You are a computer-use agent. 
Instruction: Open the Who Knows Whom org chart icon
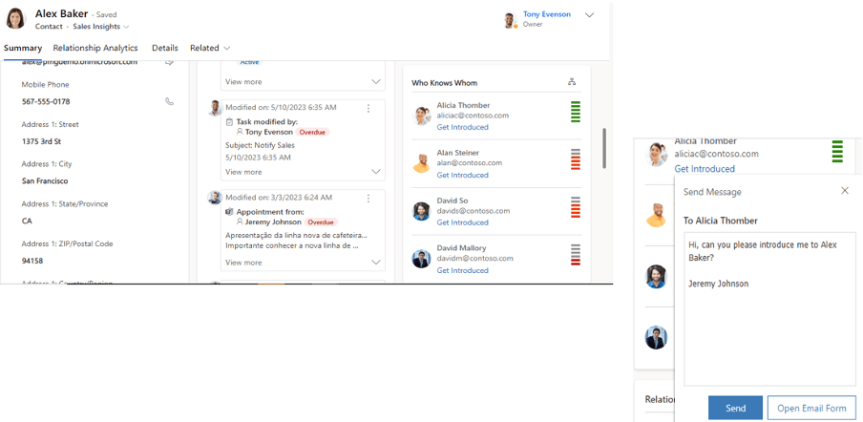(x=572, y=82)
